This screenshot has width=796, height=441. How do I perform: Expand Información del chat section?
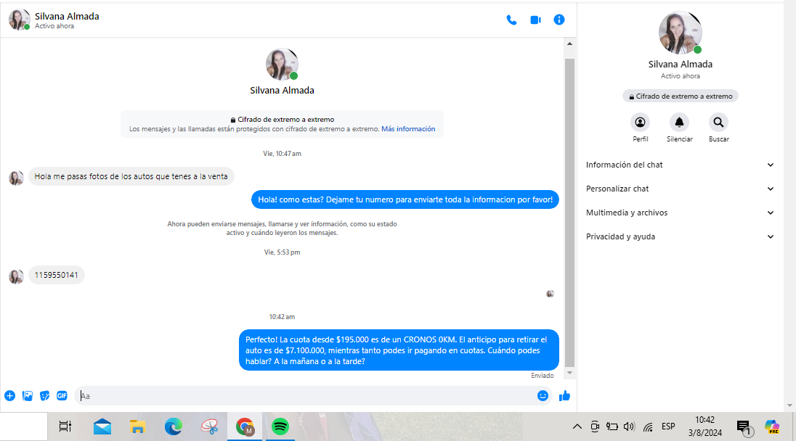click(680, 165)
